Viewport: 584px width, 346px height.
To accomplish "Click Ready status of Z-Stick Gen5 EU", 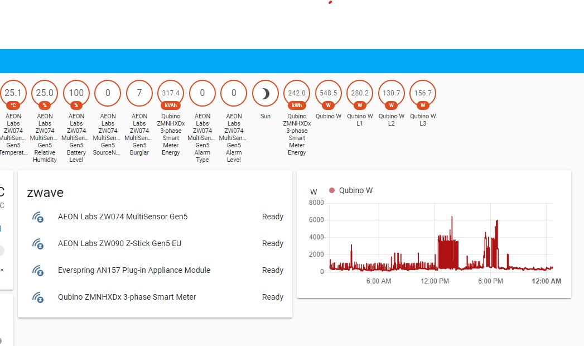I will [x=273, y=243].
